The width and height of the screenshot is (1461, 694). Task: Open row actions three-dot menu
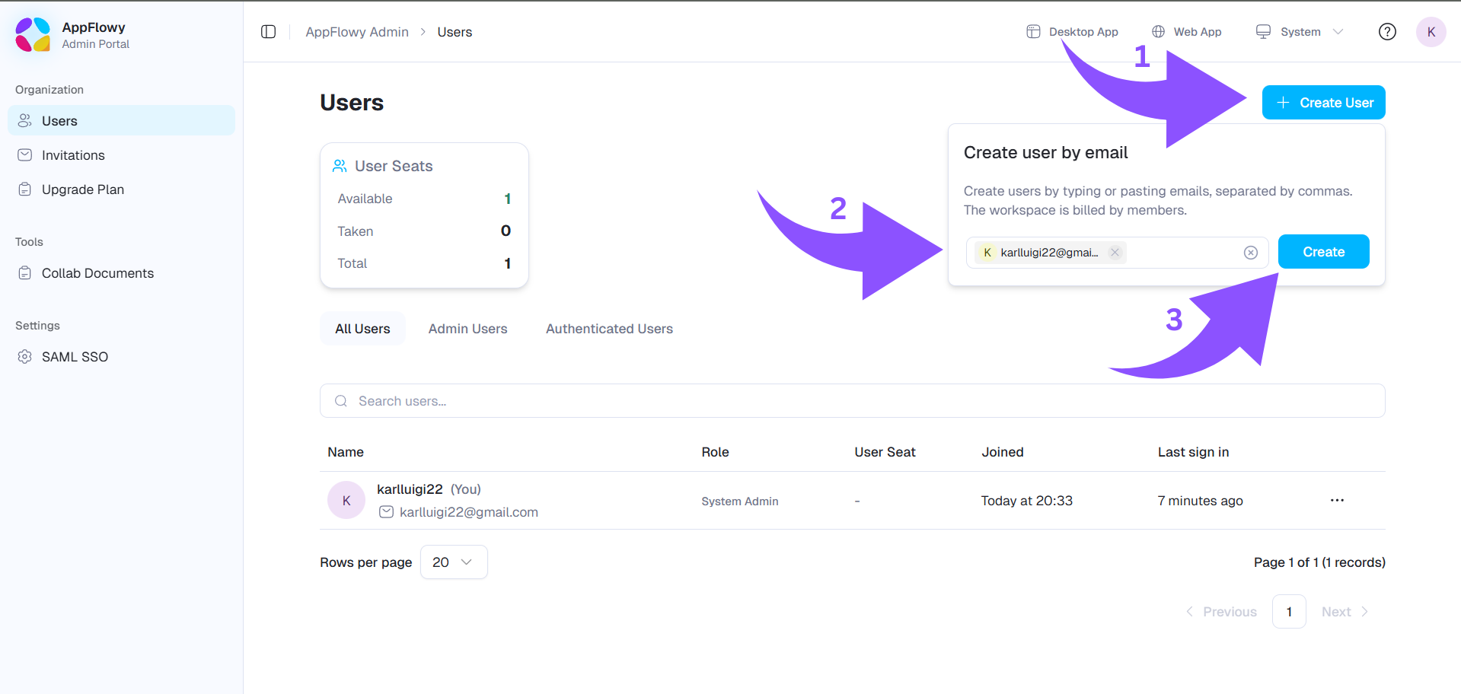point(1337,501)
